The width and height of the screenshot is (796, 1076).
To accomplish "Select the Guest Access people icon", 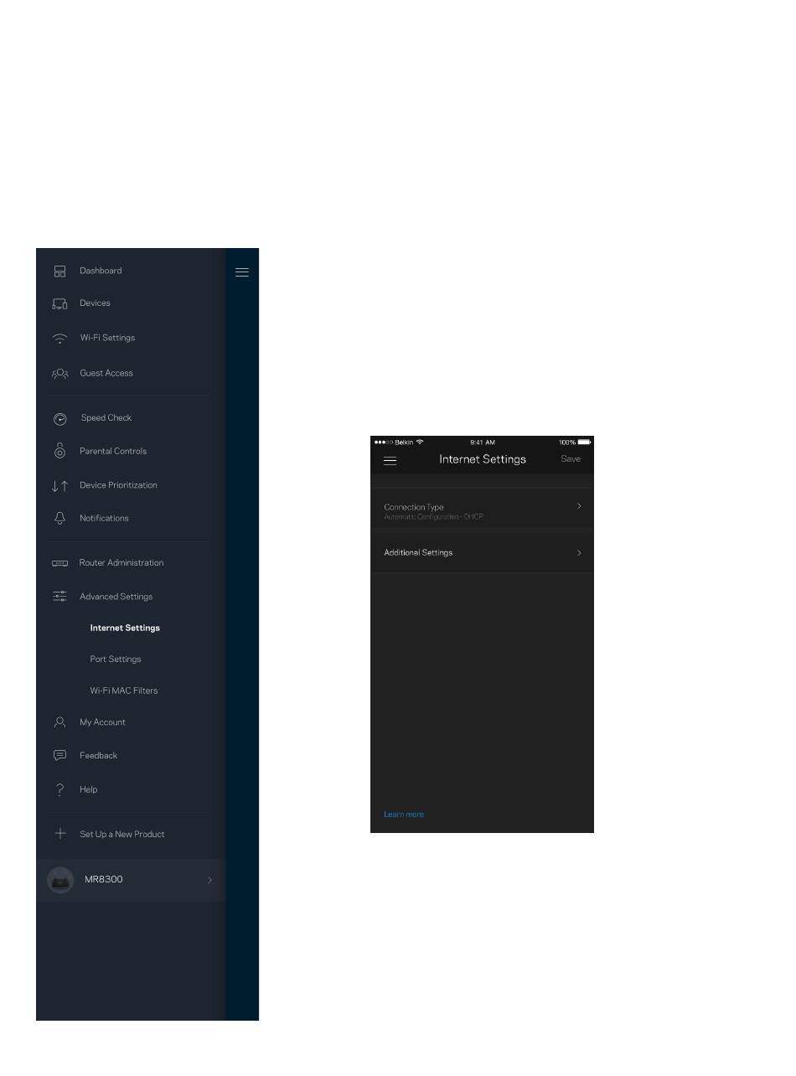I will coord(59,374).
